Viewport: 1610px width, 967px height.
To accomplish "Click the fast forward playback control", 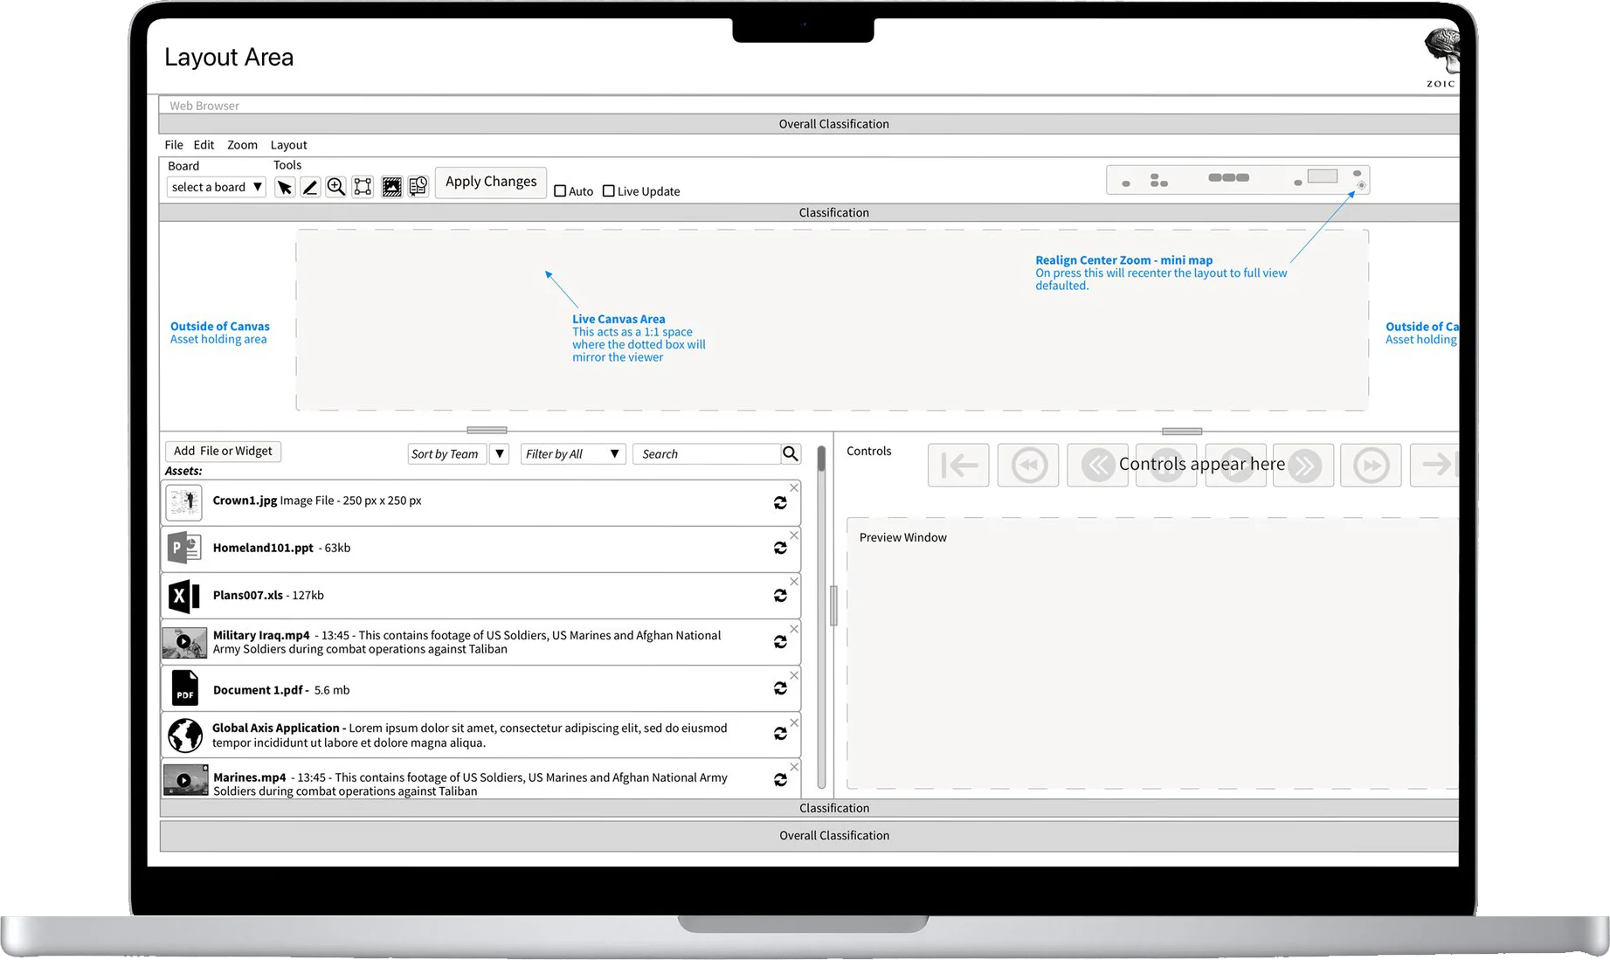I will [1372, 465].
